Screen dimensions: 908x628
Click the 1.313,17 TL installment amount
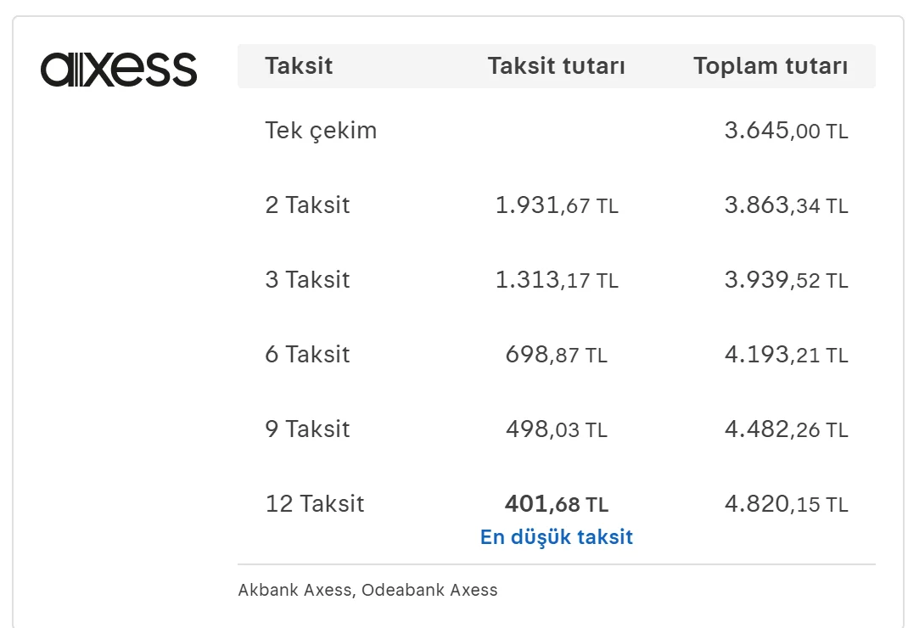[x=557, y=280]
